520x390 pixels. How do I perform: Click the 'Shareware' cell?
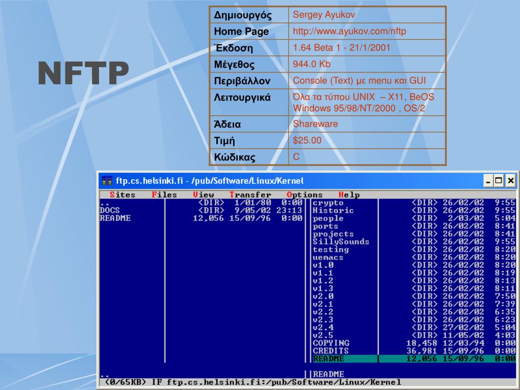click(x=367, y=124)
